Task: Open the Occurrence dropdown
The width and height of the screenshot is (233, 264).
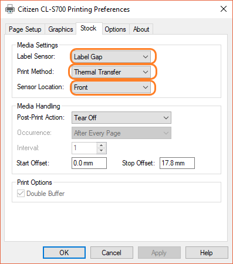Action: pos(121,133)
